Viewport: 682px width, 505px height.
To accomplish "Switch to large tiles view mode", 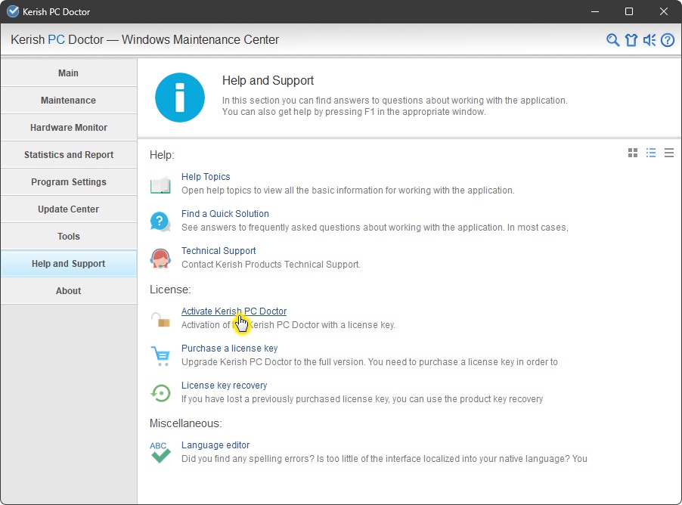I will [633, 153].
